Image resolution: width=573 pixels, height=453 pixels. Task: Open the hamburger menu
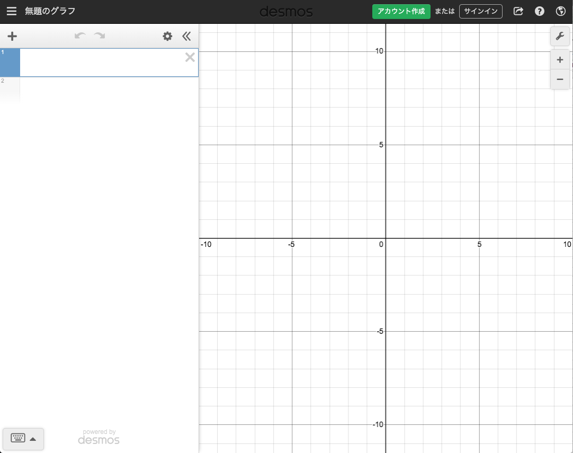point(11,11)
